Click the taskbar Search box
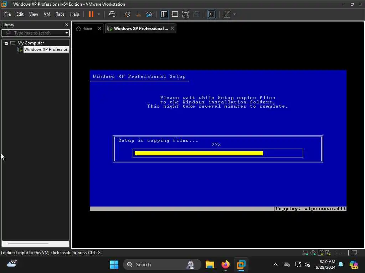The width and height of the screenshot is (365, 273). pos(162,264)
